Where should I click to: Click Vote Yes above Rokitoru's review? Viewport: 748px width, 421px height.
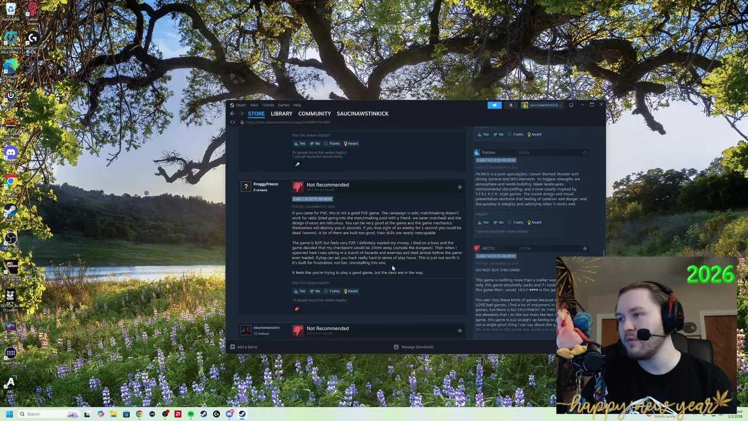483,134
